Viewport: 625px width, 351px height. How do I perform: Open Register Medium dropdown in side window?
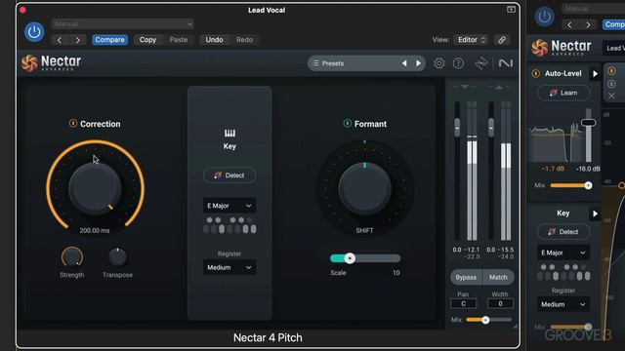[x=563, y=304]
